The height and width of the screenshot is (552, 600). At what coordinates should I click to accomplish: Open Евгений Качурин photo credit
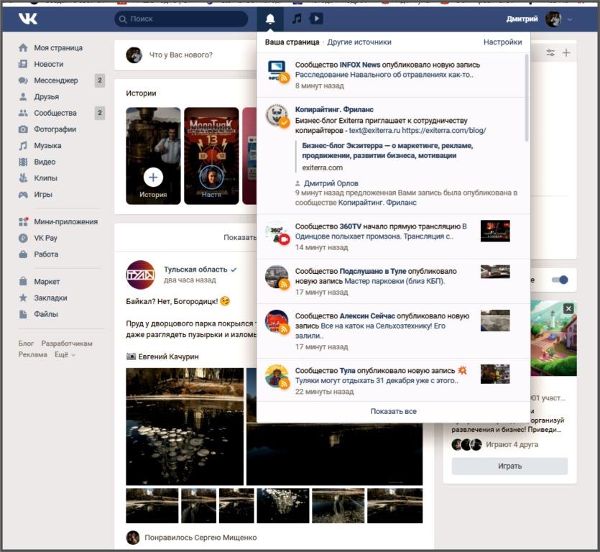pos(168,356)
